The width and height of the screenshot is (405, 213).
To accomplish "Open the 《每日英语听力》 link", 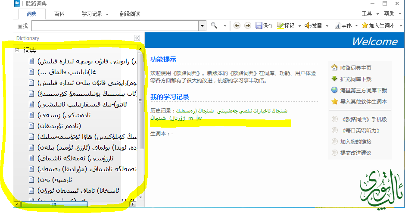I will pos(361,131).
